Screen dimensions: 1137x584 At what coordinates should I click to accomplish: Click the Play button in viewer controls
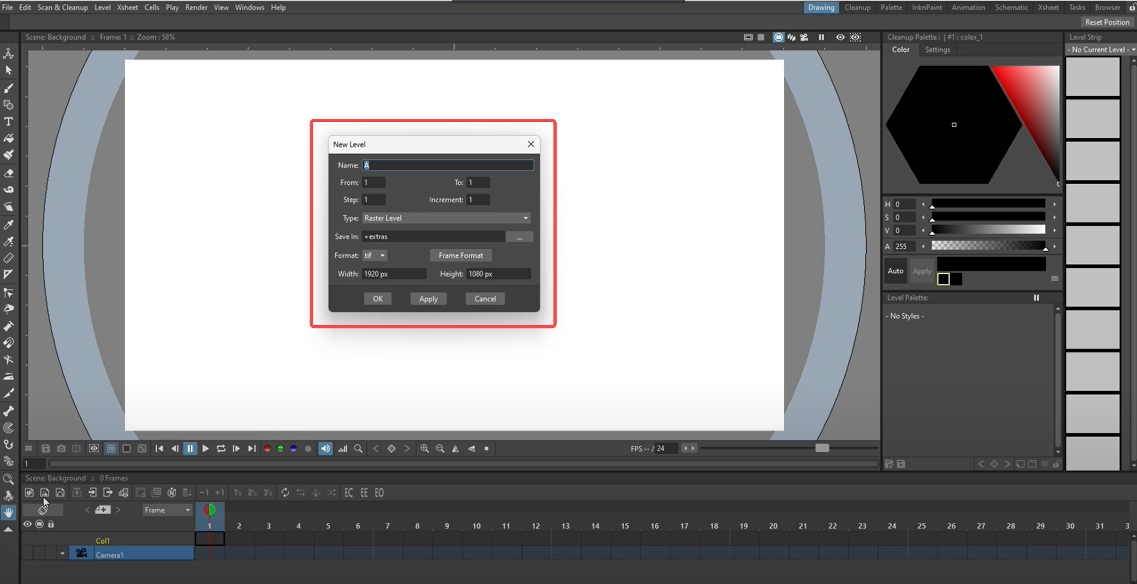[205, 449]
